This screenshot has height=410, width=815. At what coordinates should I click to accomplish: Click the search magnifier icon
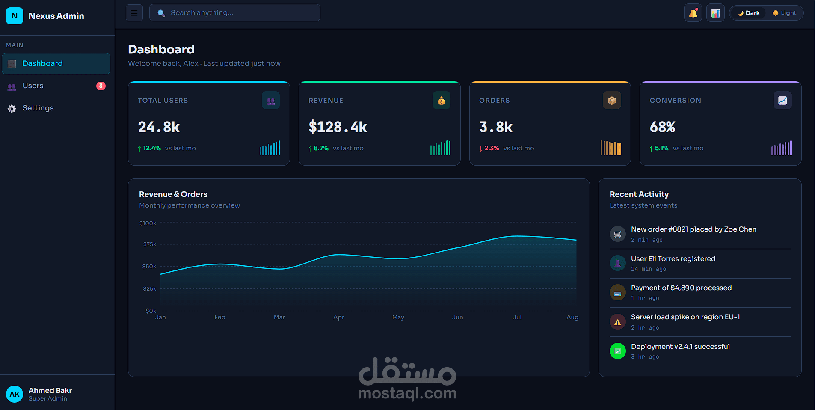[161, 13]
